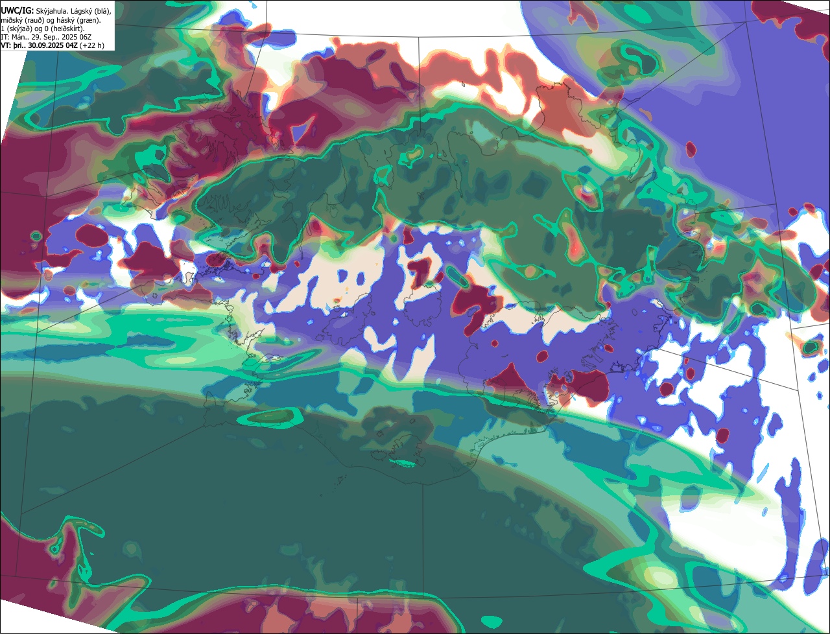
Task: Click the text "háský (græn)"
Action: click(78, 21)
